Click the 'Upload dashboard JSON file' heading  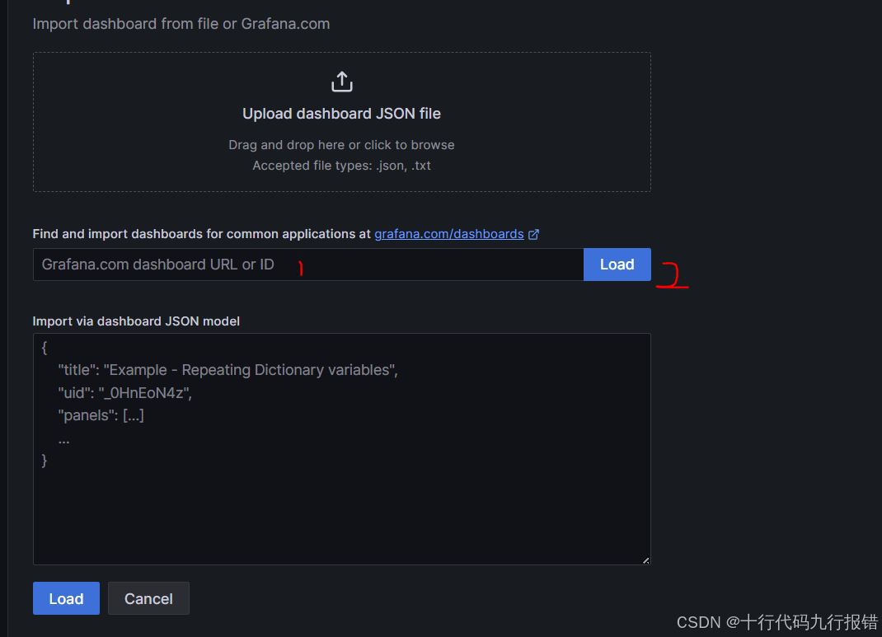(341, 114)
